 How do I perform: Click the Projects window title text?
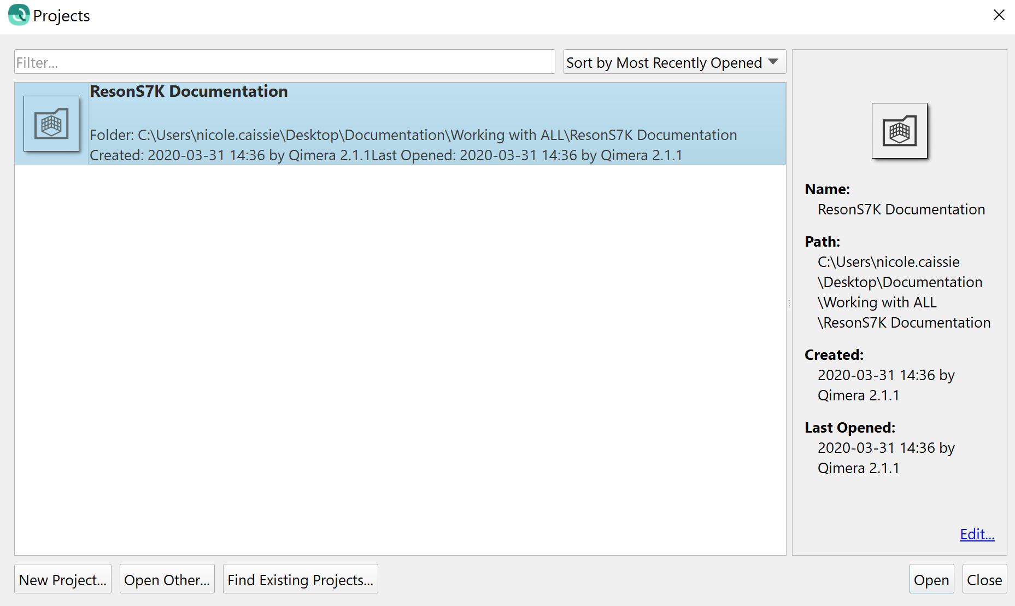pyautogui.click(x=61, y=16)
